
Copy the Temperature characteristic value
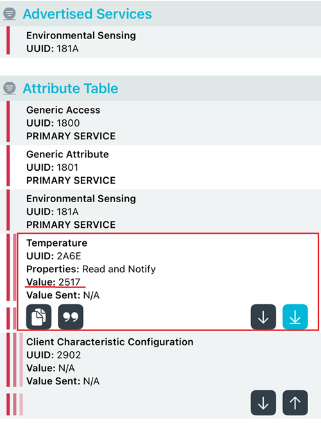tap(39, 316)
